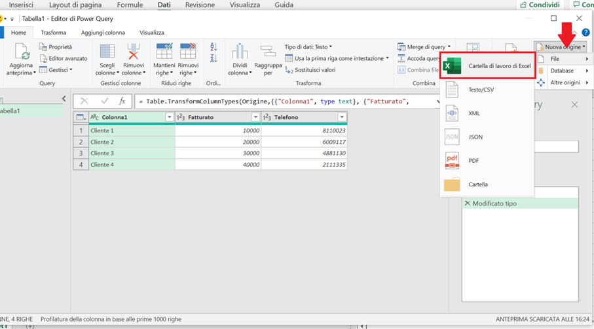
Task: Click Dividi colonna icon
Action: tap(240, 52)
